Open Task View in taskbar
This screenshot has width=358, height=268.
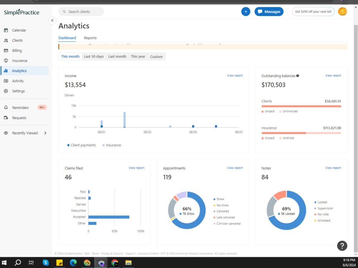(31, 263)
